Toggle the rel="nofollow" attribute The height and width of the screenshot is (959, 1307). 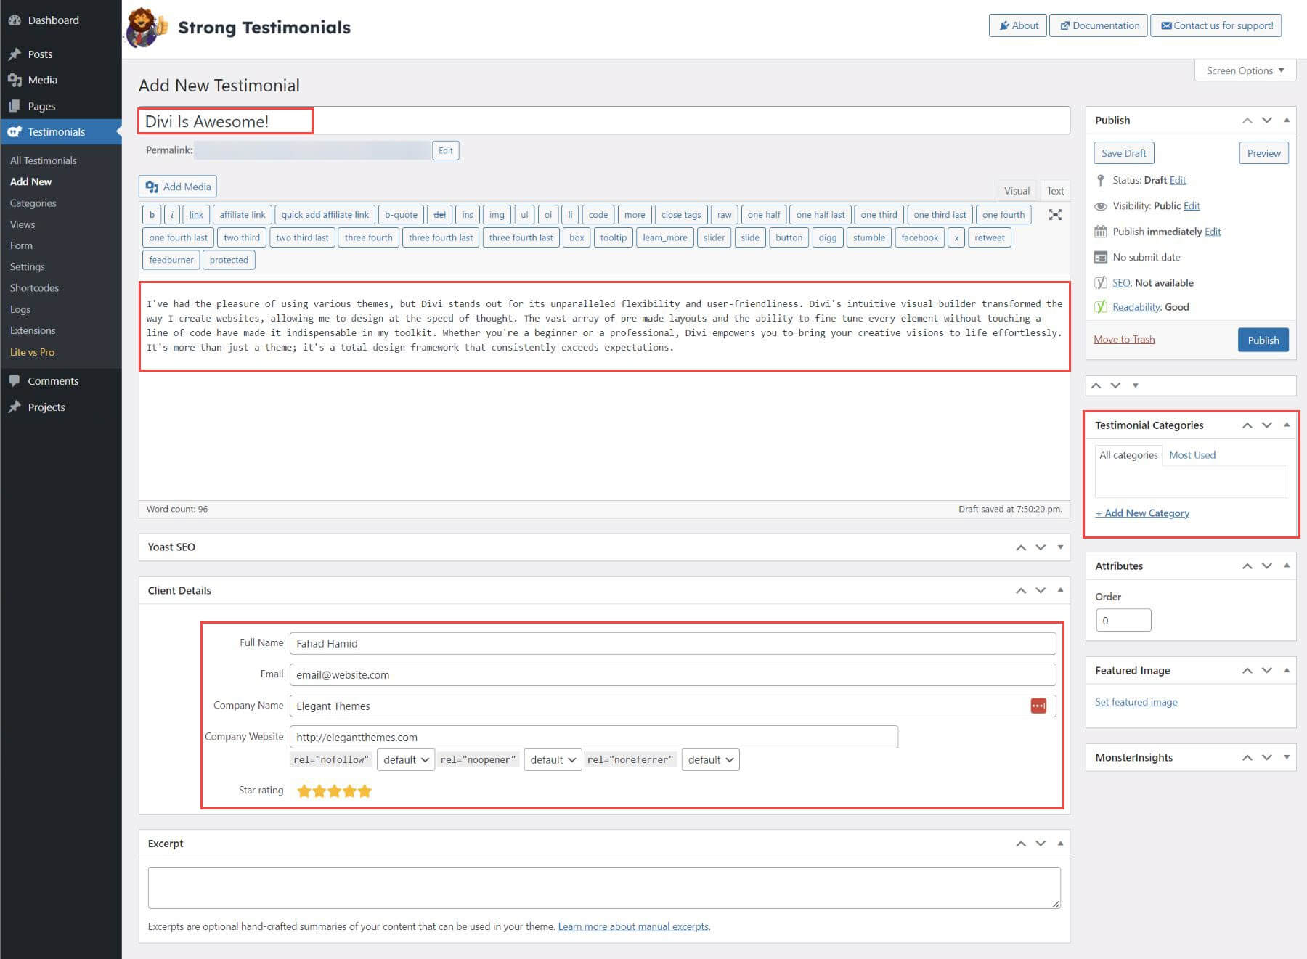pos(331,759)
